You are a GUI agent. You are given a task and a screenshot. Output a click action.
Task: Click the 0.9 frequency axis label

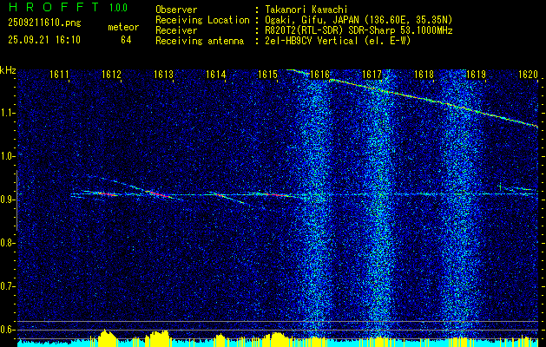click(x=8, y=200)
